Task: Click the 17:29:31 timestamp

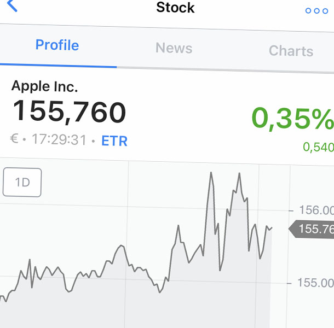Action: pyautogui.click(x=59, y=140)
